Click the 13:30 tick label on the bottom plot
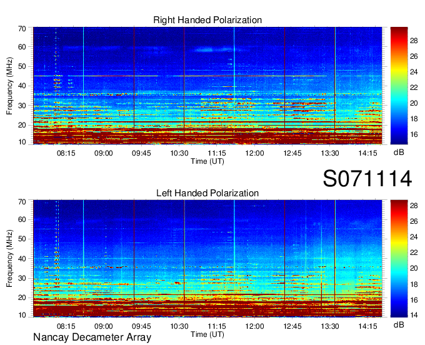 330,326
